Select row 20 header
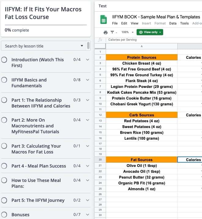This screenshot has width=202, height=219. (100, 160)
